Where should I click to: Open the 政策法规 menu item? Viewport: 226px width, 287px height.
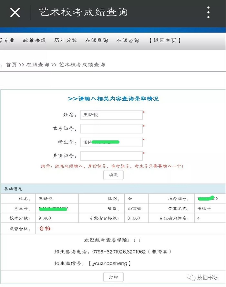(x=34, y=40)
